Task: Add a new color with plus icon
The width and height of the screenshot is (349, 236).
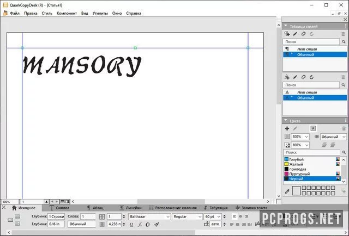Action: pyautogui.click(x=287, y=128)
